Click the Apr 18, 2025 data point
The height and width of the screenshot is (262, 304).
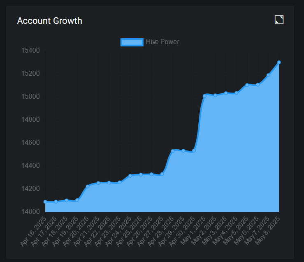(67, 200)
